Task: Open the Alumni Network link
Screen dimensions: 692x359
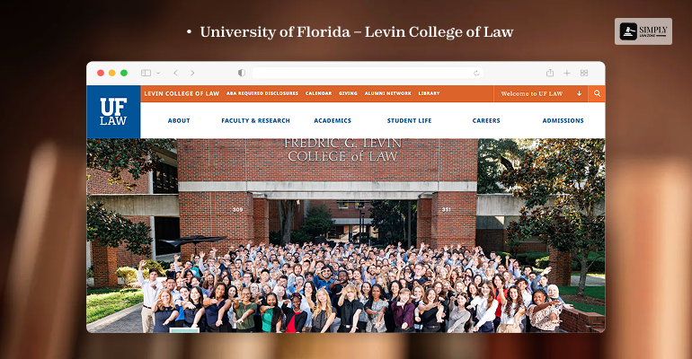Action: pos(388,93)
